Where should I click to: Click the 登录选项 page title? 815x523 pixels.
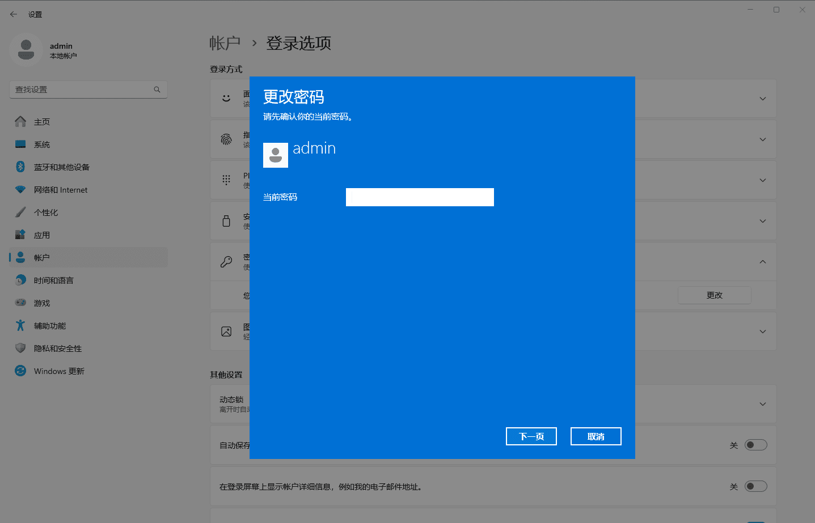[299, 43]
